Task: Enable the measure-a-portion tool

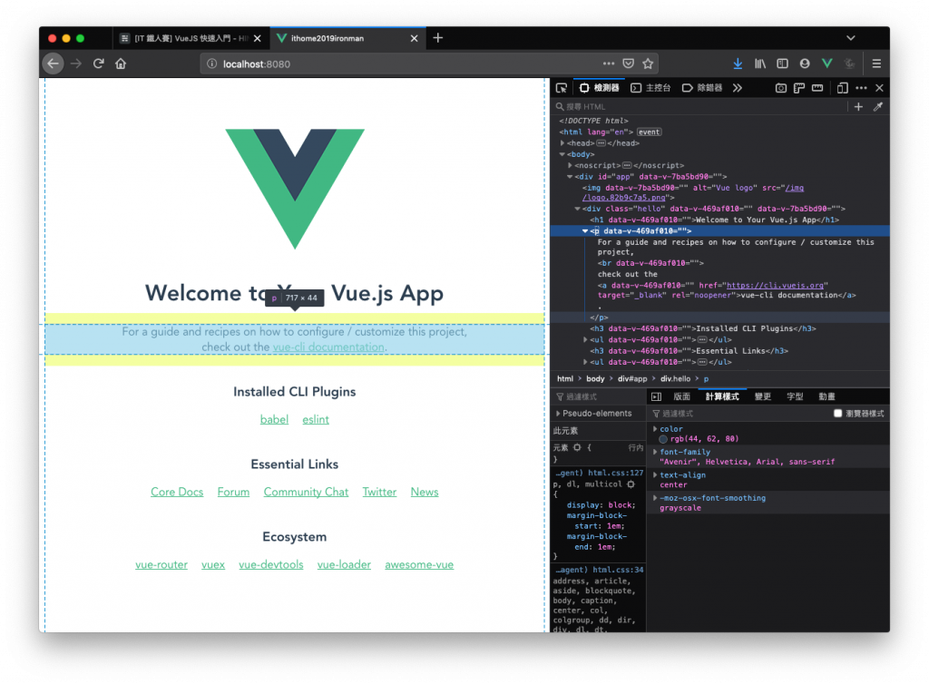Action: click(x=817, y=88)
